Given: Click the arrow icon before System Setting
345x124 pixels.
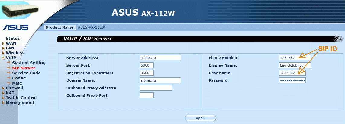Looking at the screenshot, I should click(8, 63).
